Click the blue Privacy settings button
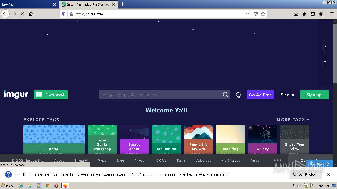 pyautogui.click(x=319, y=163)
